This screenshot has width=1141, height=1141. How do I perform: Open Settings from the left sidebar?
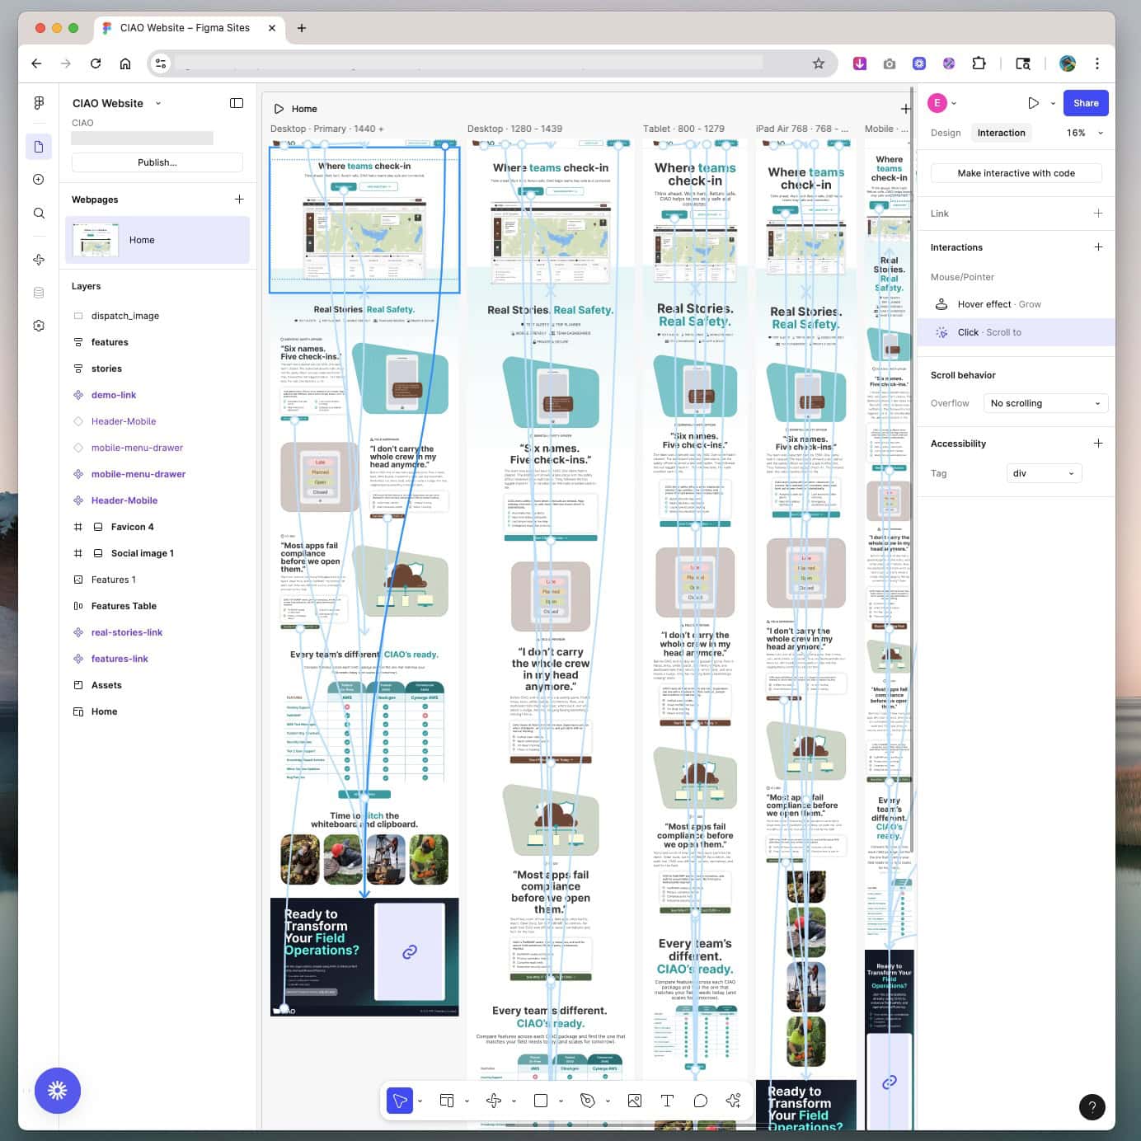coord(38,326)
